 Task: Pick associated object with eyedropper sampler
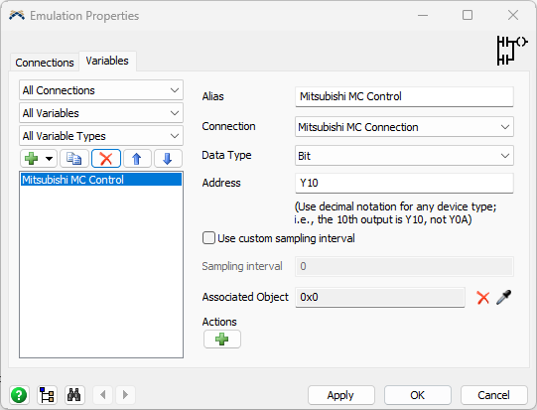pyautogui.click(x=504, y=297)
